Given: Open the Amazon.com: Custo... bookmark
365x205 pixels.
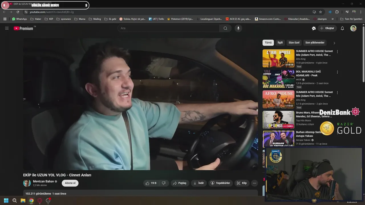Looking at the screenshot, I should pos(268,19).
